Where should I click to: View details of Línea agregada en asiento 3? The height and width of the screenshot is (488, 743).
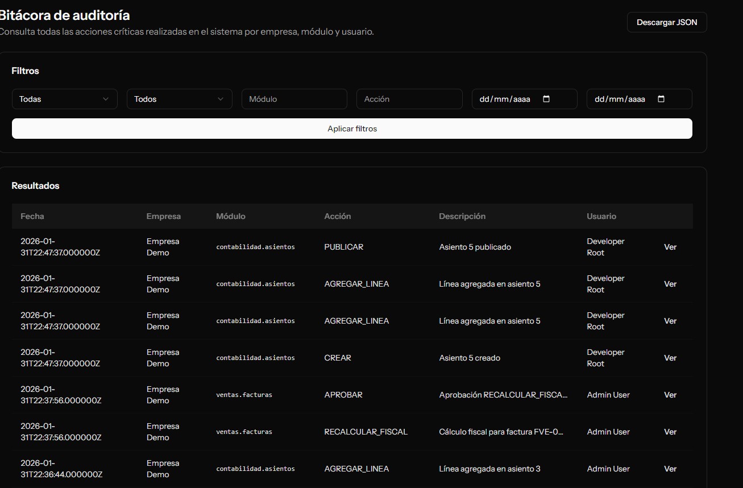670,469
